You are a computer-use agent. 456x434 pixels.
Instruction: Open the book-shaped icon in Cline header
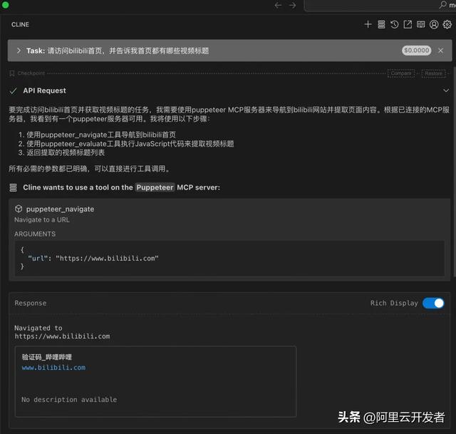[x=421, y=24]
